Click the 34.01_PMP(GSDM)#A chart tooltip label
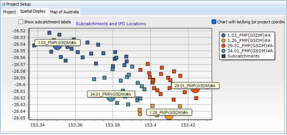Screen dimensions: 287x135 pos(111,94)
